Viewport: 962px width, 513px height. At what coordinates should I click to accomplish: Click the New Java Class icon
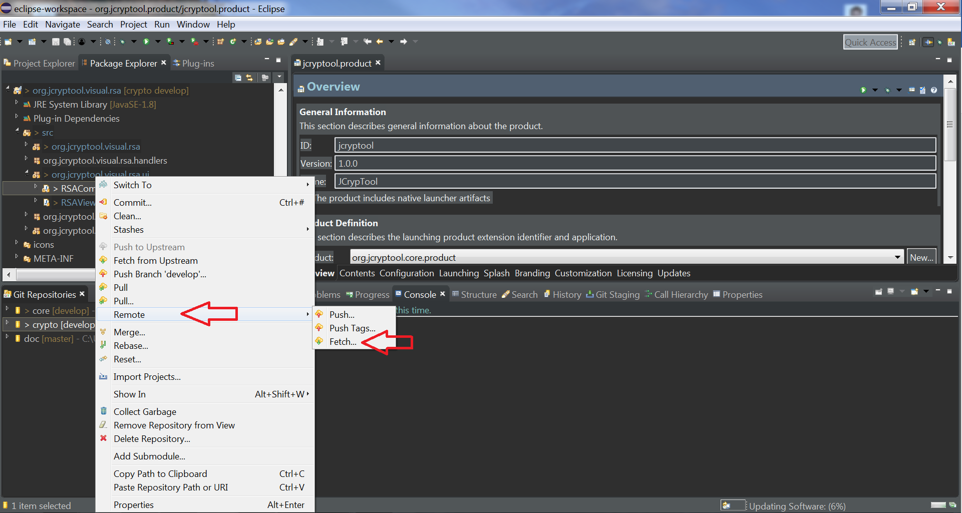click(233, 42)
